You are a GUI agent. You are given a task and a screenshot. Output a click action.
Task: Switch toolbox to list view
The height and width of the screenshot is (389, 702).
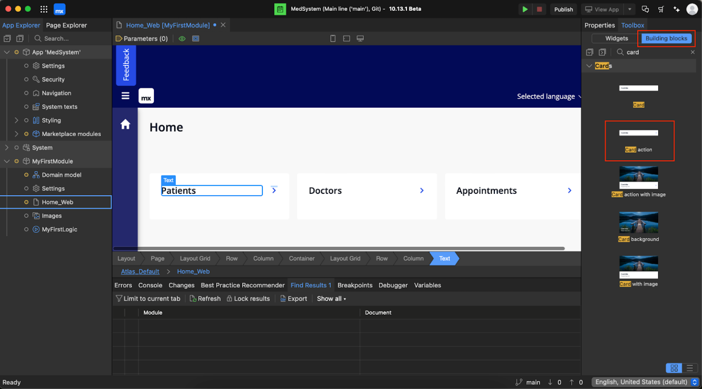pyautogui.click(x=690, y=368)
